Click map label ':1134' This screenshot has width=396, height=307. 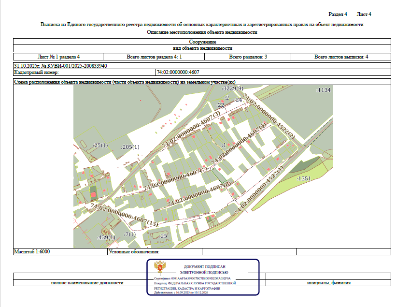tap(323, 90)
